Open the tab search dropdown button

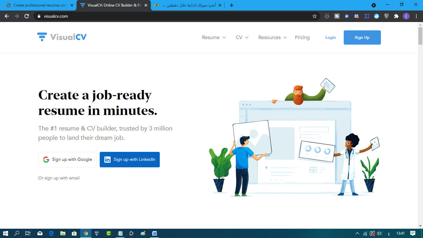tap(374, 5)
